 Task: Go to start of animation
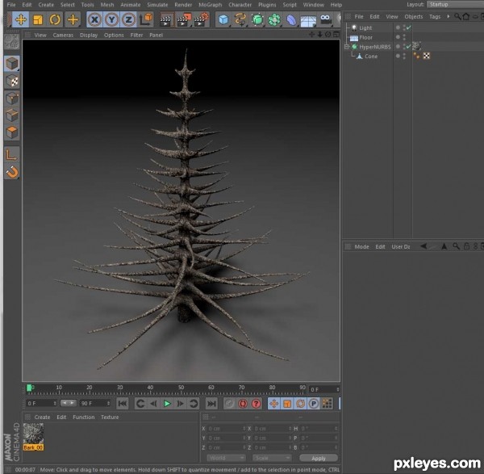(123, 404)
